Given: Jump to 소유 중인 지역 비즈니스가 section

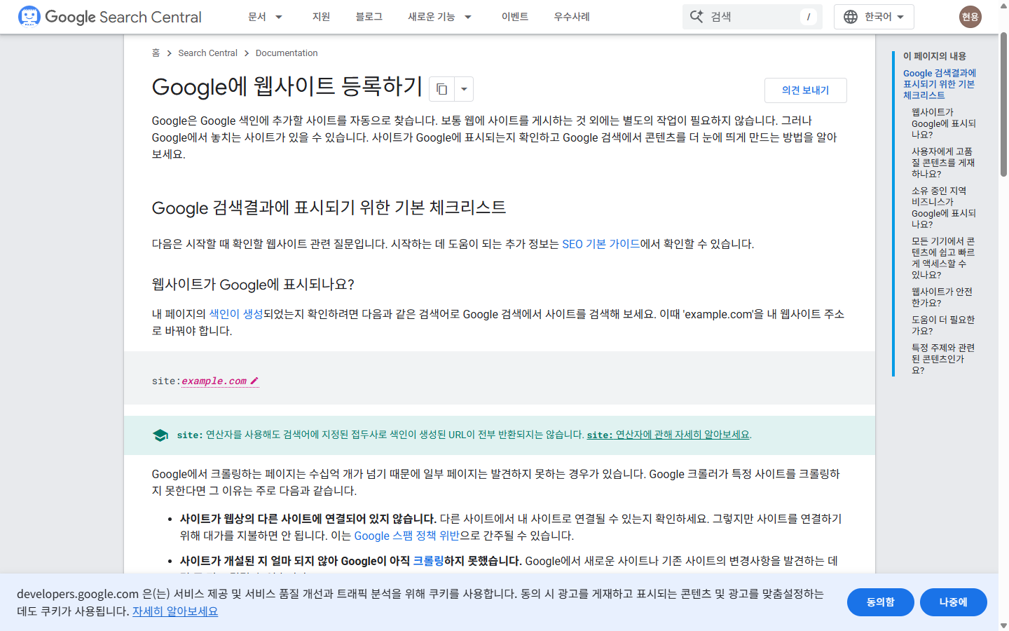Looking at the screenshot, I should coord(944,208).
